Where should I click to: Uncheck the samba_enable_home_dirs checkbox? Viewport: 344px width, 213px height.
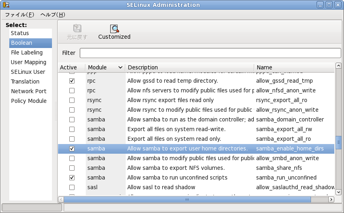pos(72,148)
